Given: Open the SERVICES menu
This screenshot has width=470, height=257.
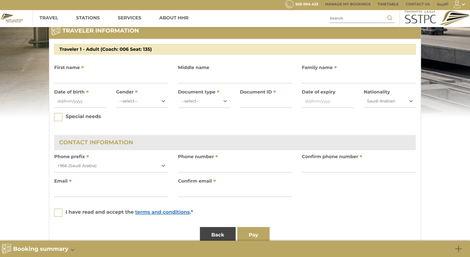Looking at the screenshot, I should pyautogui.click(x=129, y=18).
